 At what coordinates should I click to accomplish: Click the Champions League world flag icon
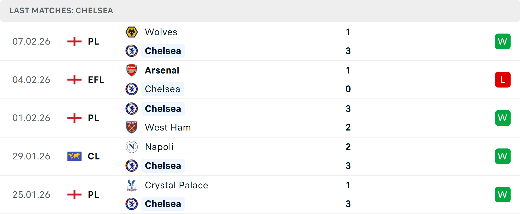coord(74,156)
